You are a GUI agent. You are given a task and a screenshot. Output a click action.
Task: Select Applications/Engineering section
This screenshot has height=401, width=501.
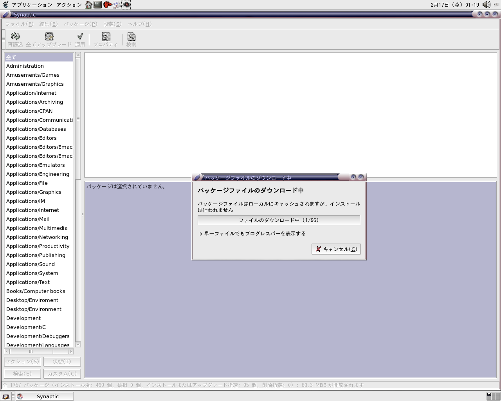coord(39,174)
